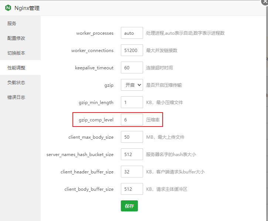This screenshot has height=221, width=268.
Task: Click the client_body_buffer_size input box
Action: pyautogui.click(x=132, y=189)
